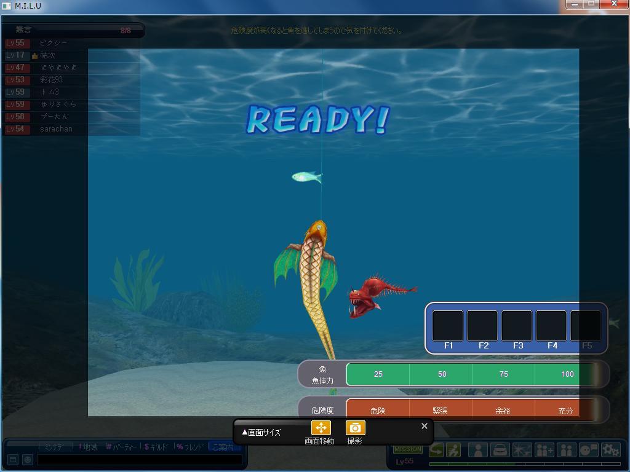630x472 pixels.
Task: Open the car garage icon
Action: [500, 450]
